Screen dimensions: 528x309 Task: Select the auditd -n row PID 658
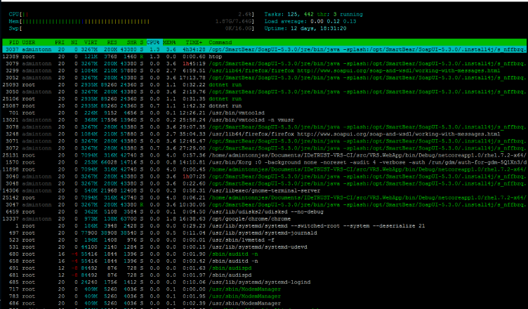(264, 261)
